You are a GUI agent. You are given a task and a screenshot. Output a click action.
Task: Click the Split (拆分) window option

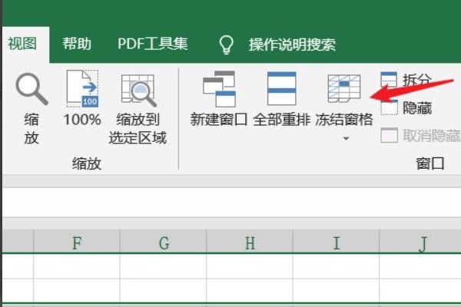(406, 80)
